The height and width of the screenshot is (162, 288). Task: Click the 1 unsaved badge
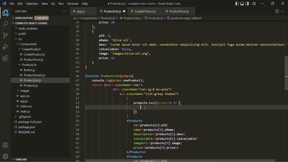coord(41,18)
